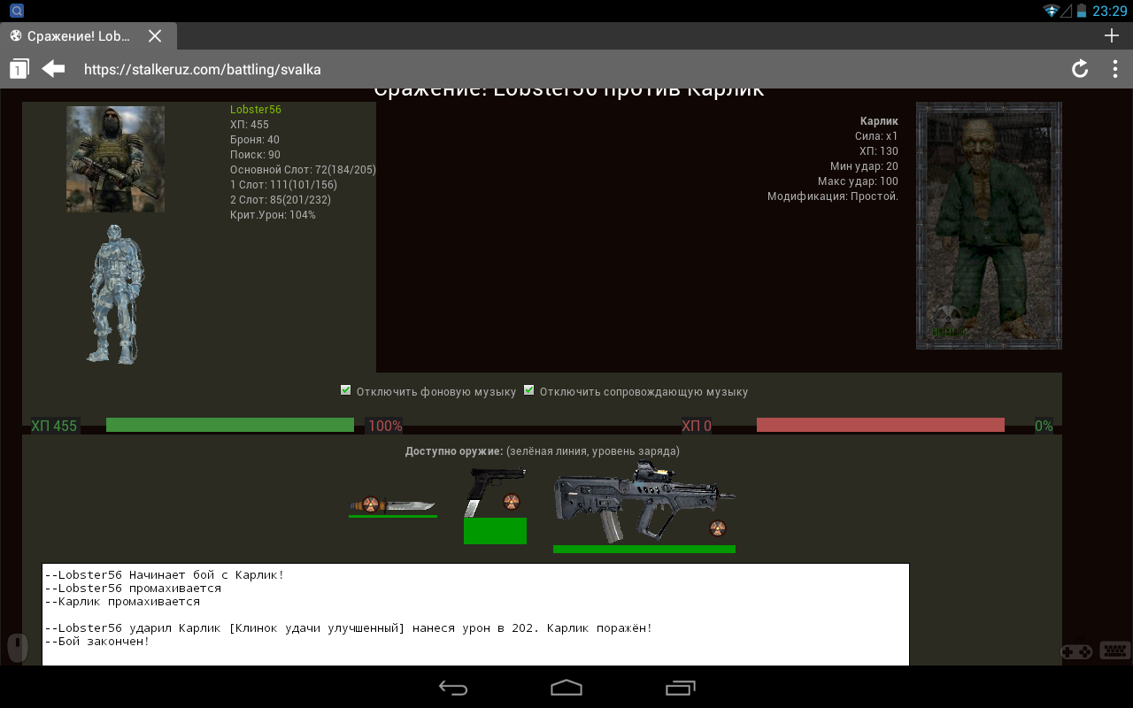Select the pistol weapon icon
Image resolution: width=1133 pixels, height=708 pixels.
coord(494,494)
